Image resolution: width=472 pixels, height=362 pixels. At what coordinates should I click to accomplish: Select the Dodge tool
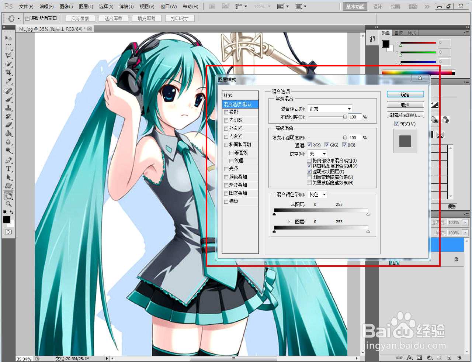tap(8, 150)
